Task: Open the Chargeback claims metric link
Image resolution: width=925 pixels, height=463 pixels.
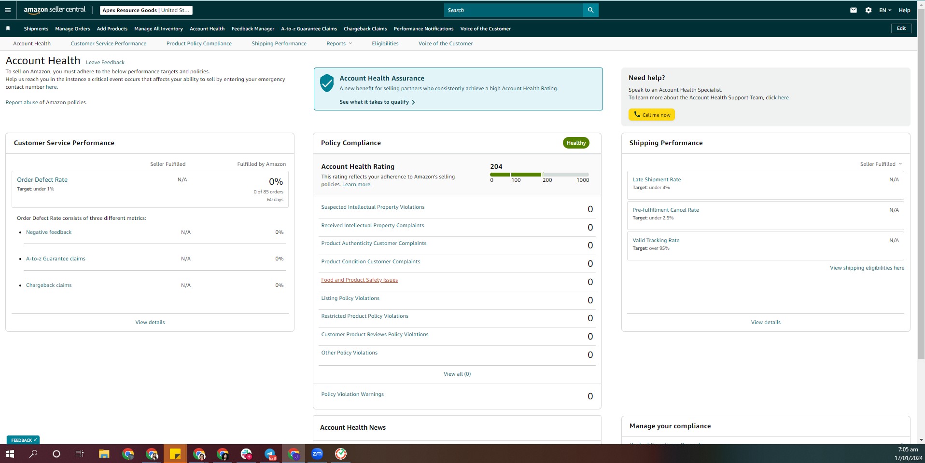Action: pos(49,285)
